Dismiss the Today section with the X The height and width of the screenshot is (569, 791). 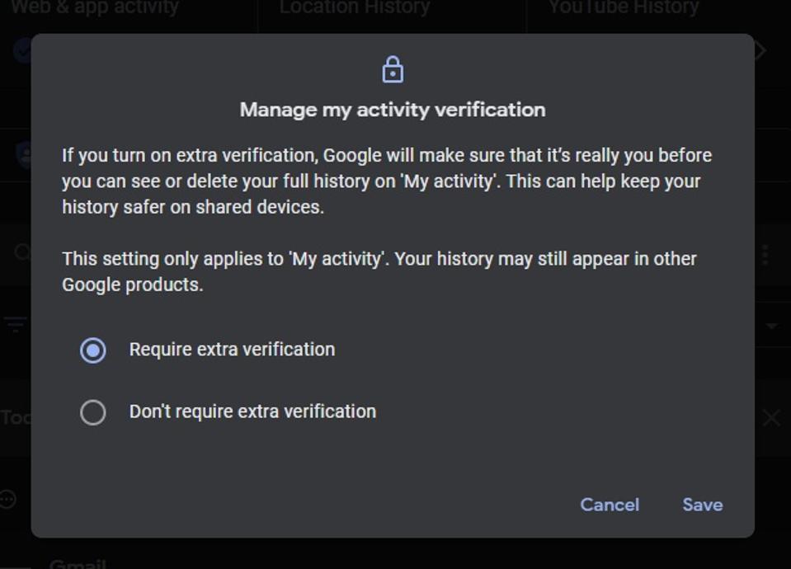click(x=771, y=418)
